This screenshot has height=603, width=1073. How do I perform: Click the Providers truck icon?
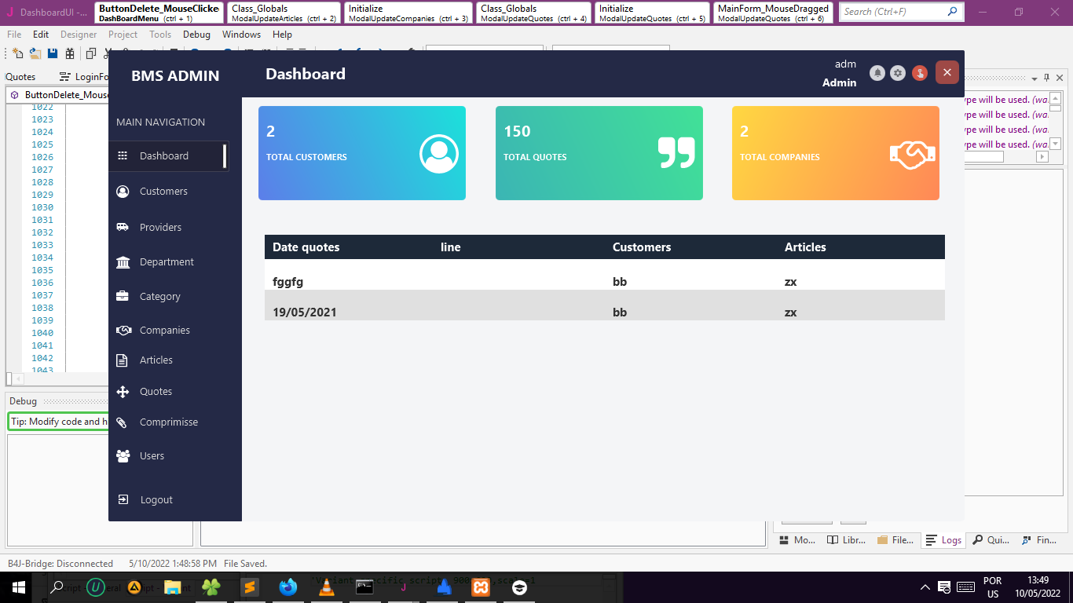pyautogui.click(x=123, y=227)
